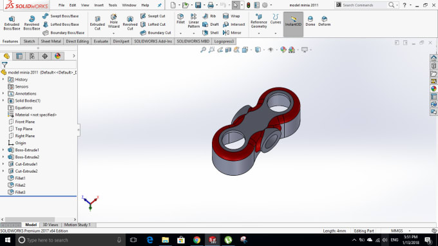Click the Save toolbar icon
Screen dimensions: 438x246
pyautogui.click(x=198, y=5)
